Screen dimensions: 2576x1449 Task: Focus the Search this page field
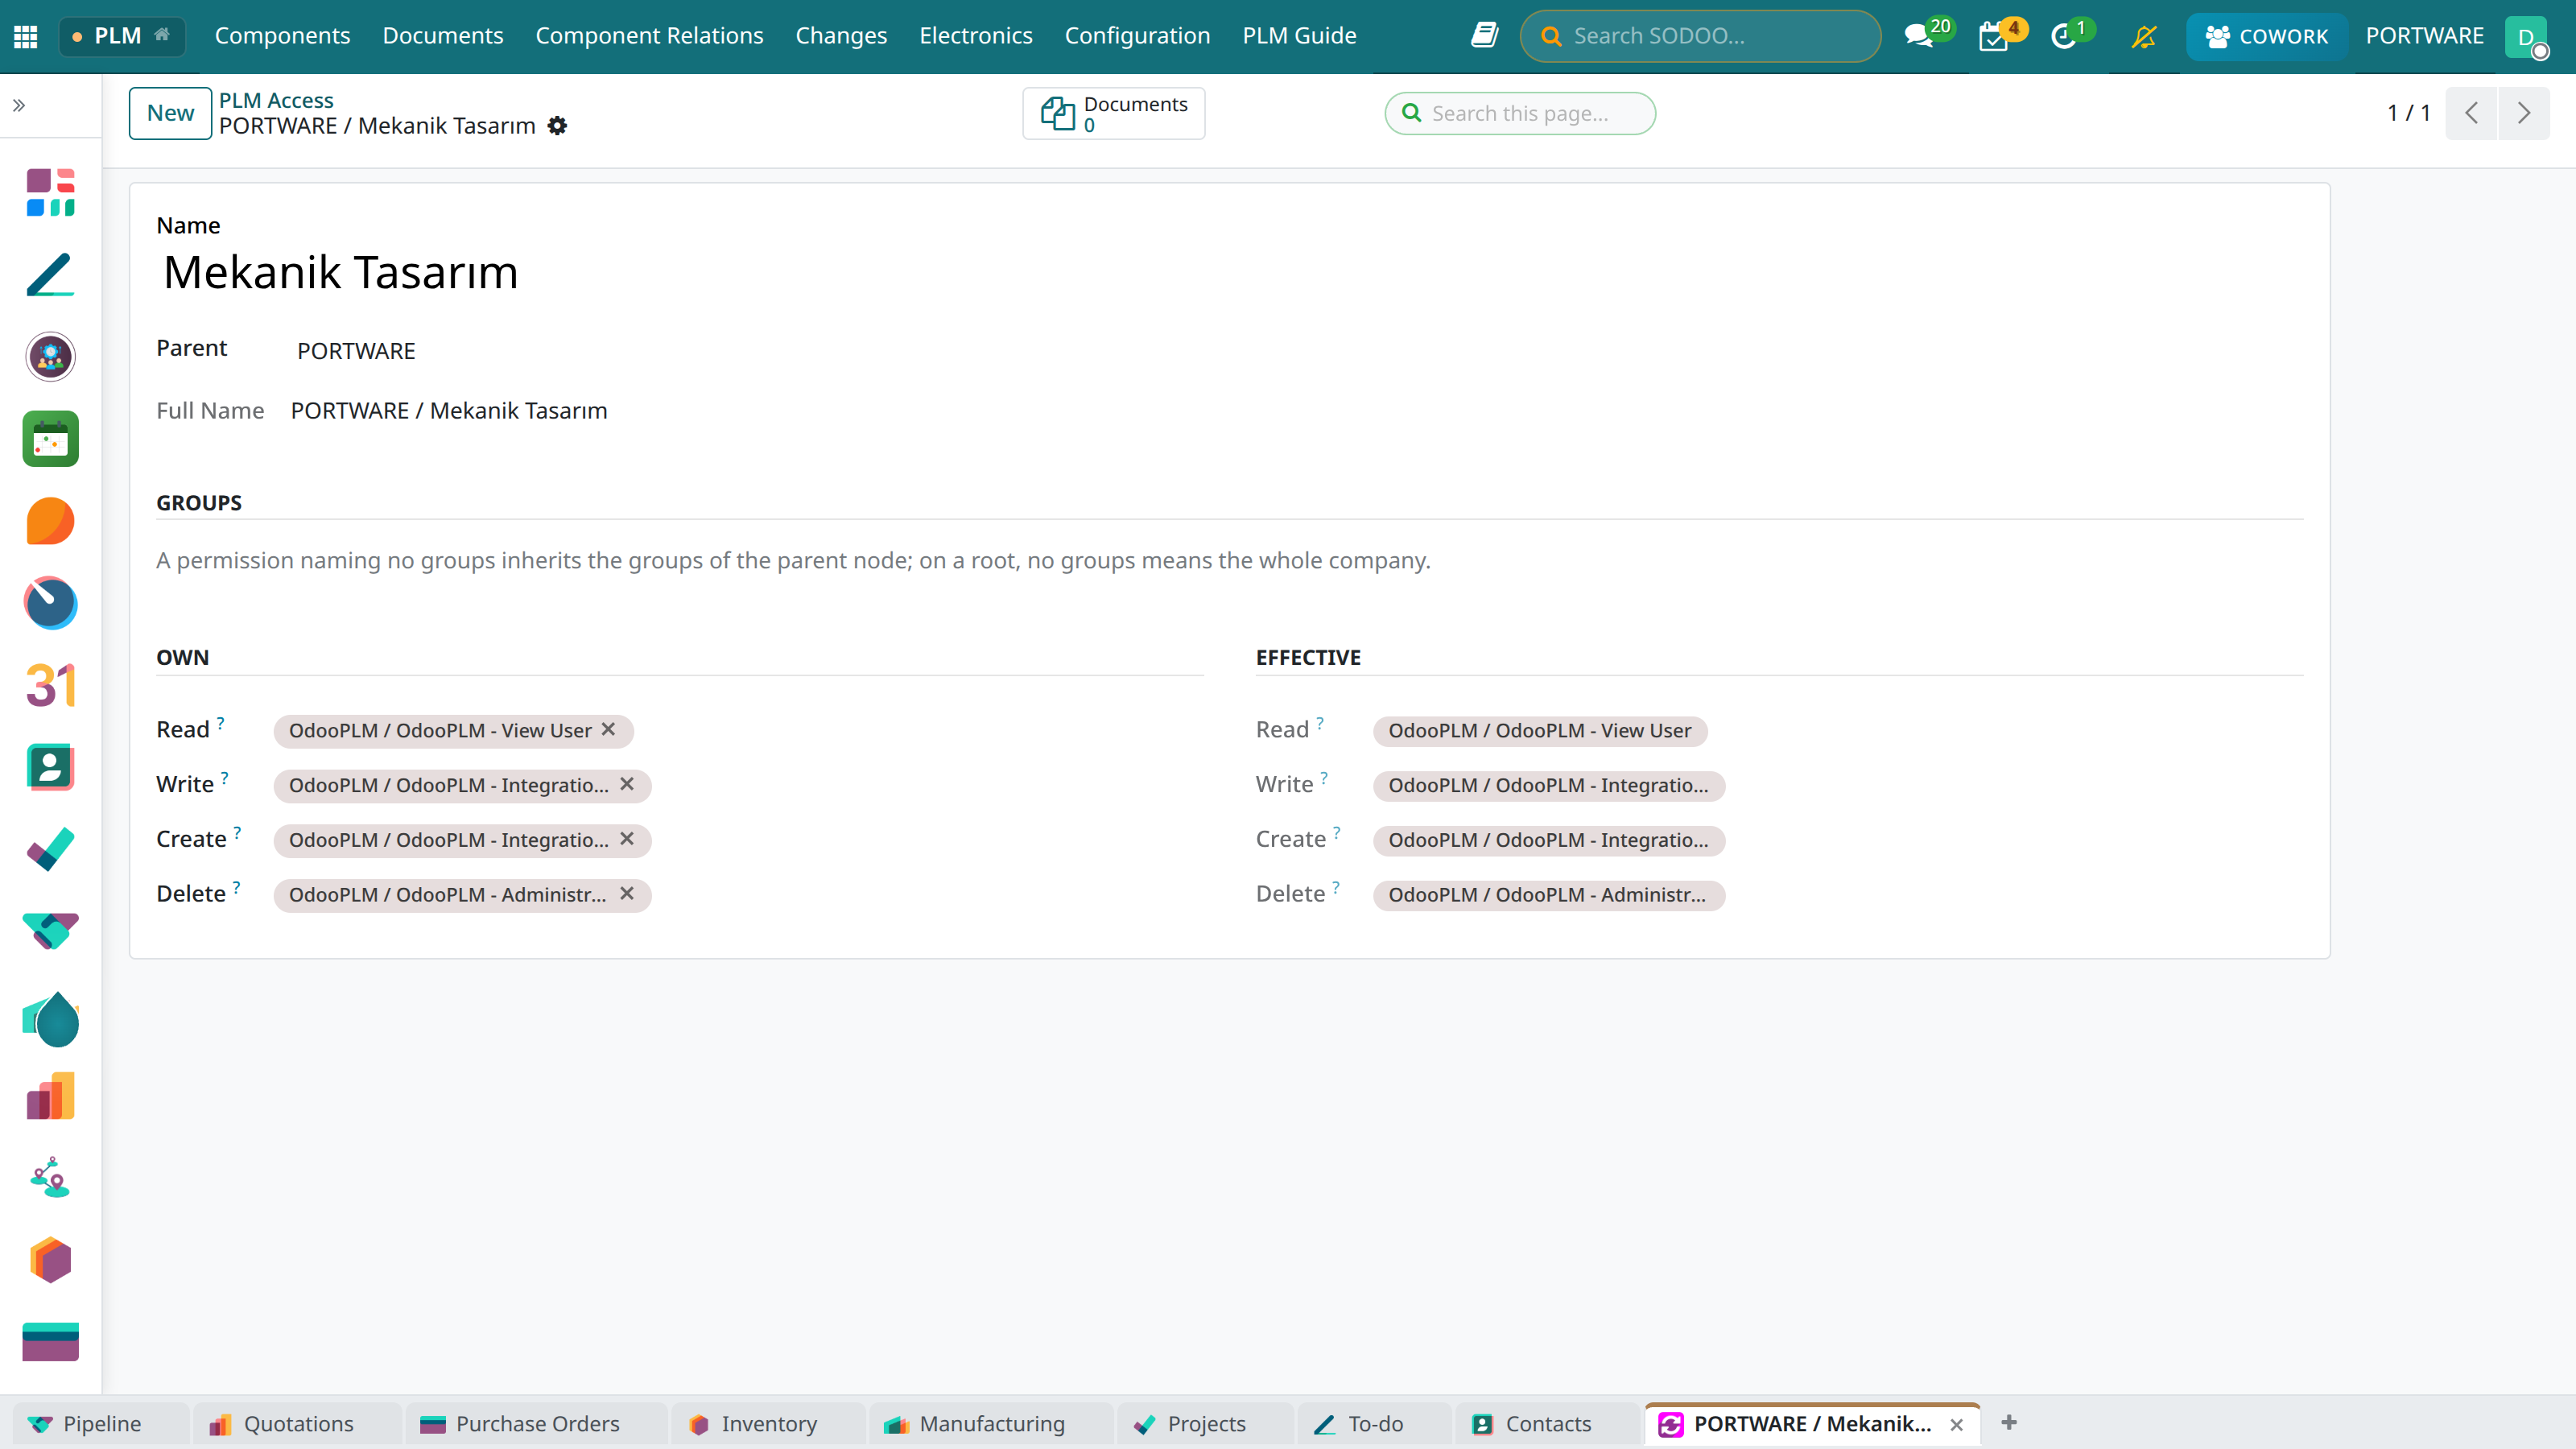1520,113
